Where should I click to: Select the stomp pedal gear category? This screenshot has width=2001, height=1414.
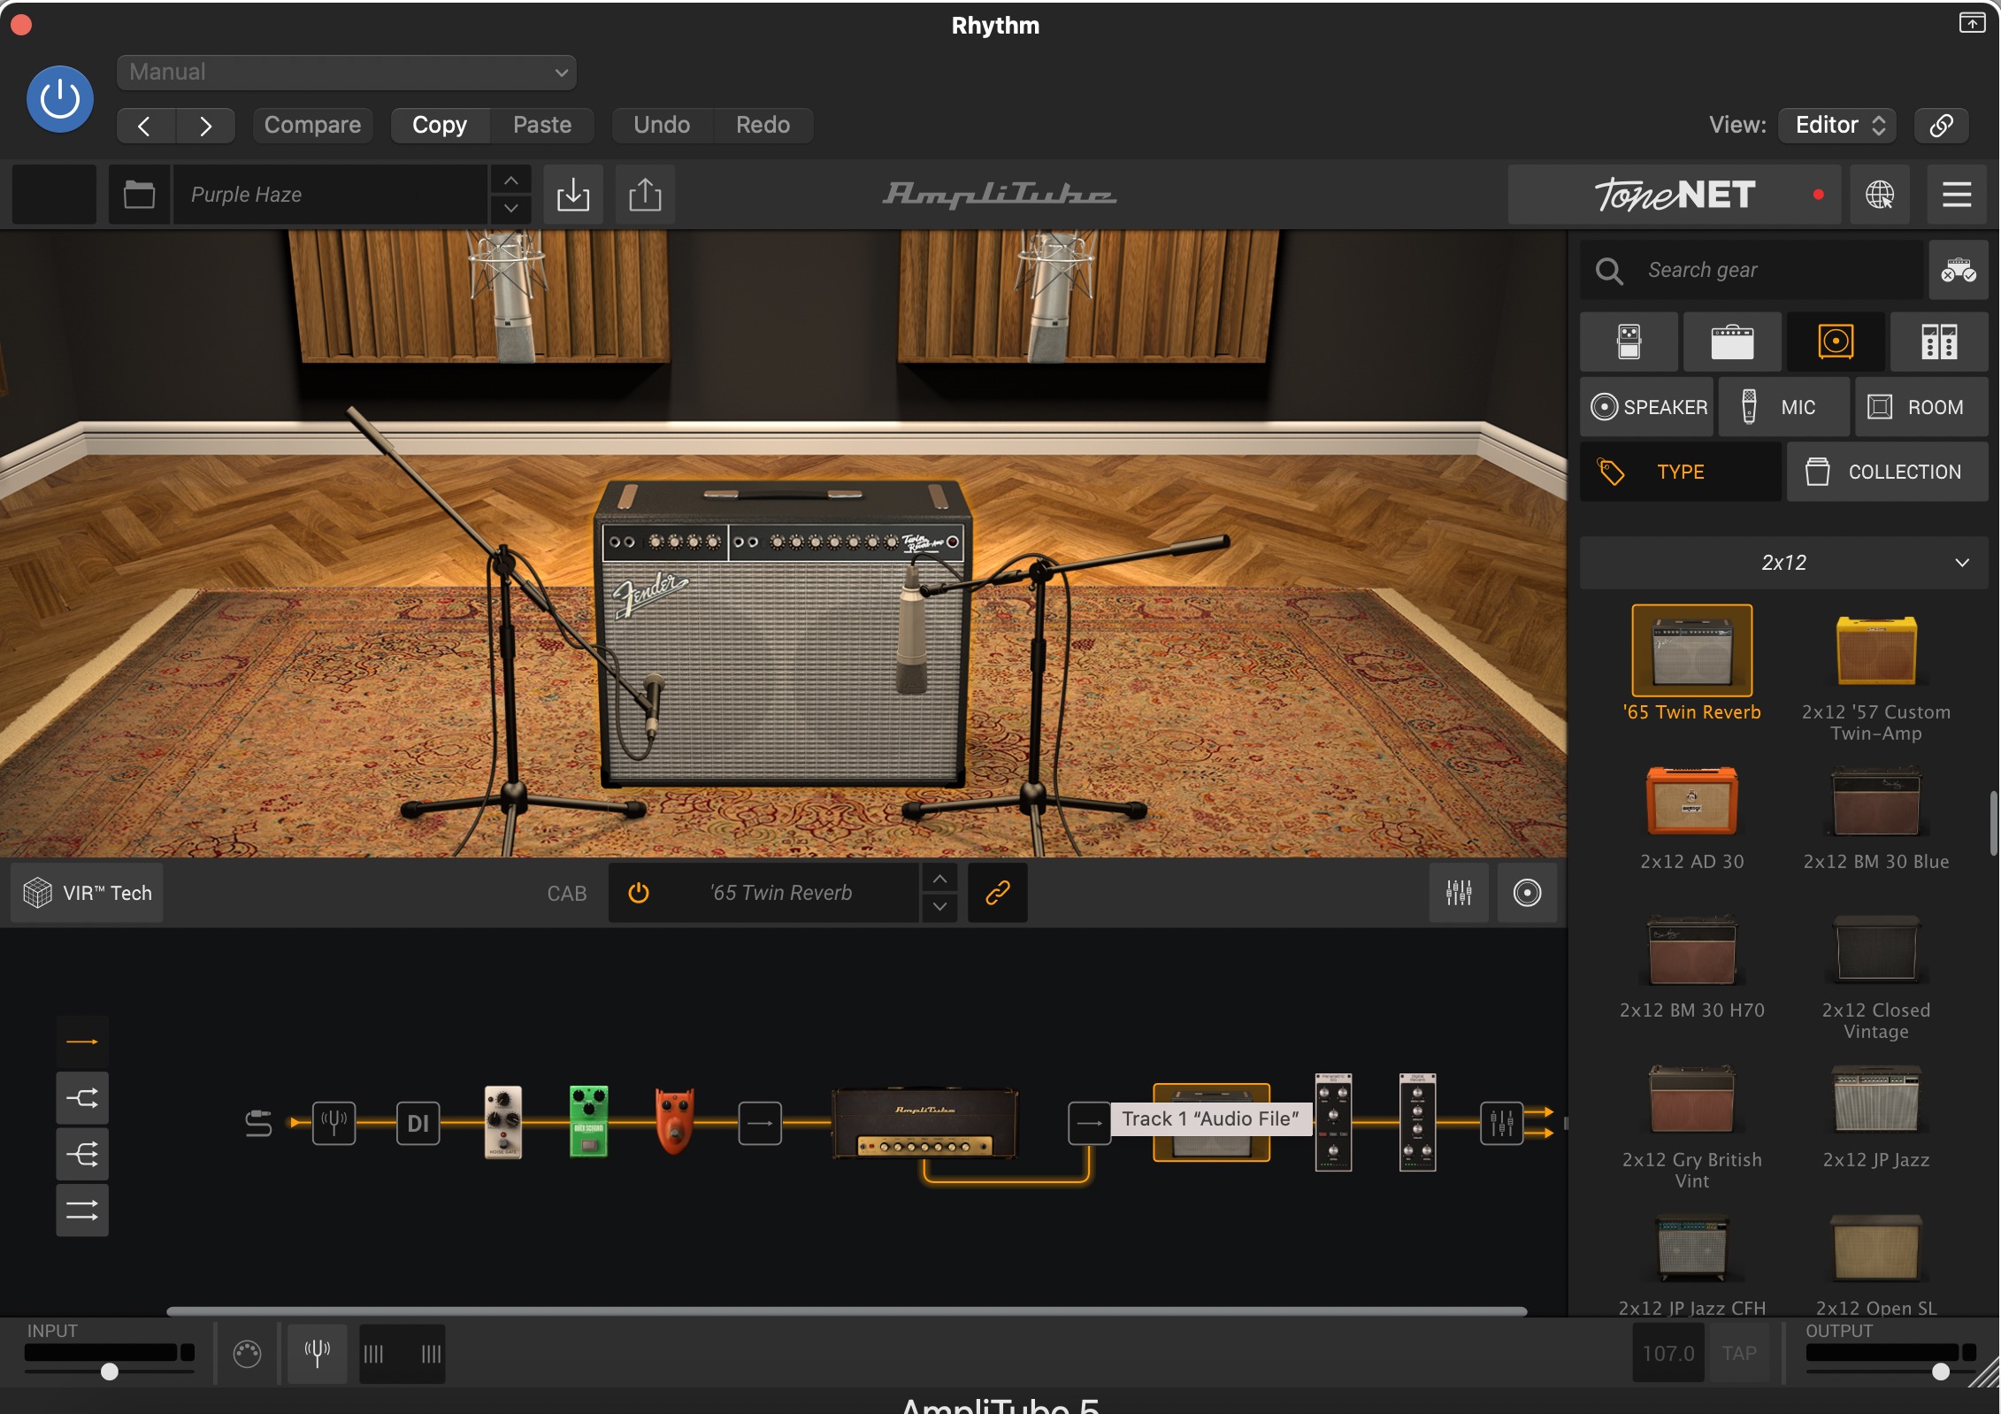click(x=1629, y=342)
